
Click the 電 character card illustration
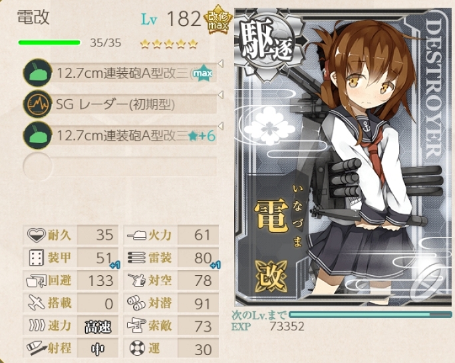coord(343,158)
